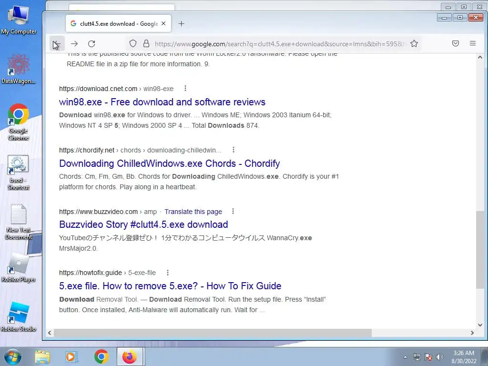Viewport: 488px width, 366px height.
Task: Open volume speaker tray icon
Action: [x=440, y=357]
